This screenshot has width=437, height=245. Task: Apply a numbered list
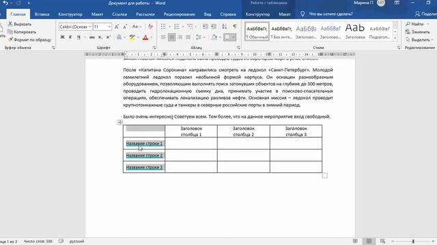point(177,27)
